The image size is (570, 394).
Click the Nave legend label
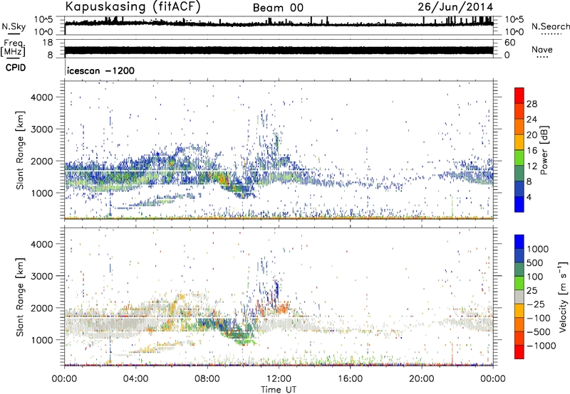541,49
